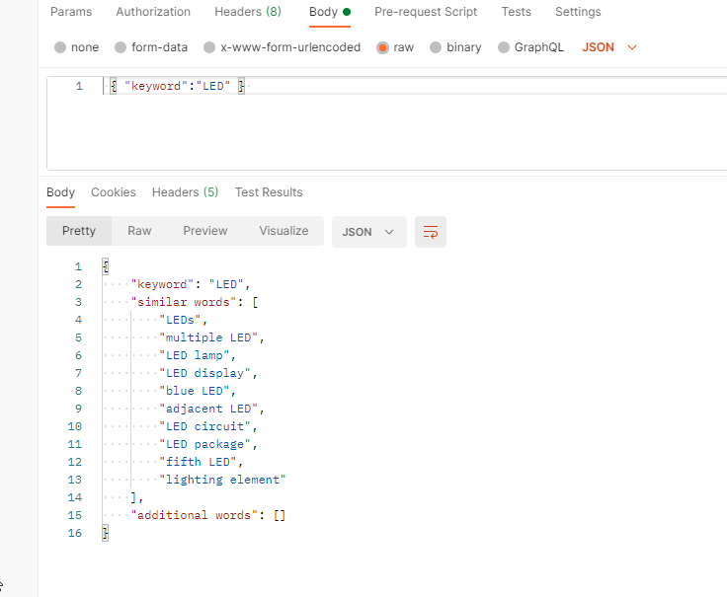Image resolution: width=727 pixels, height=597 pixels.
Task: Click "adjacent LED" entry
Action: [208, 409]
